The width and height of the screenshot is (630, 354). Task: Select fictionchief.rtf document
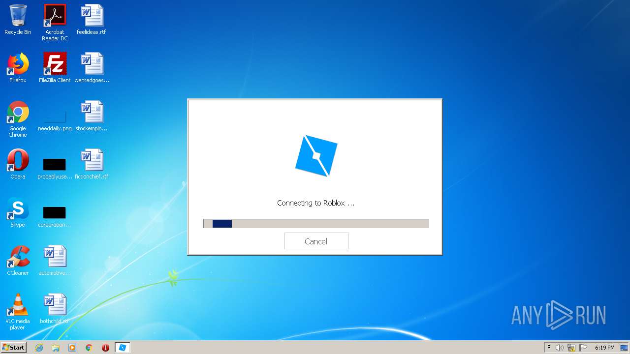coord(92,164)
